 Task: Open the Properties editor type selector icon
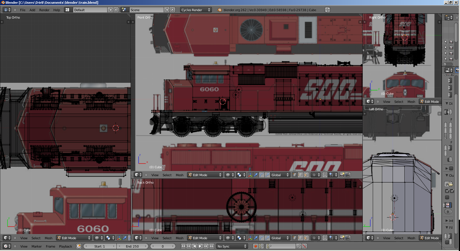[x=449, y=70]
